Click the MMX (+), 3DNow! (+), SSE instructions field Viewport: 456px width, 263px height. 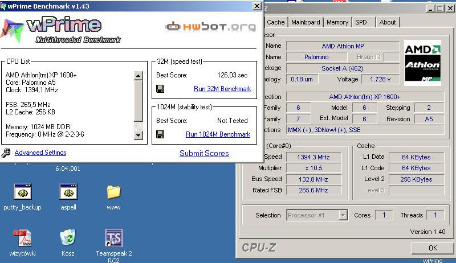pos(365,130)
